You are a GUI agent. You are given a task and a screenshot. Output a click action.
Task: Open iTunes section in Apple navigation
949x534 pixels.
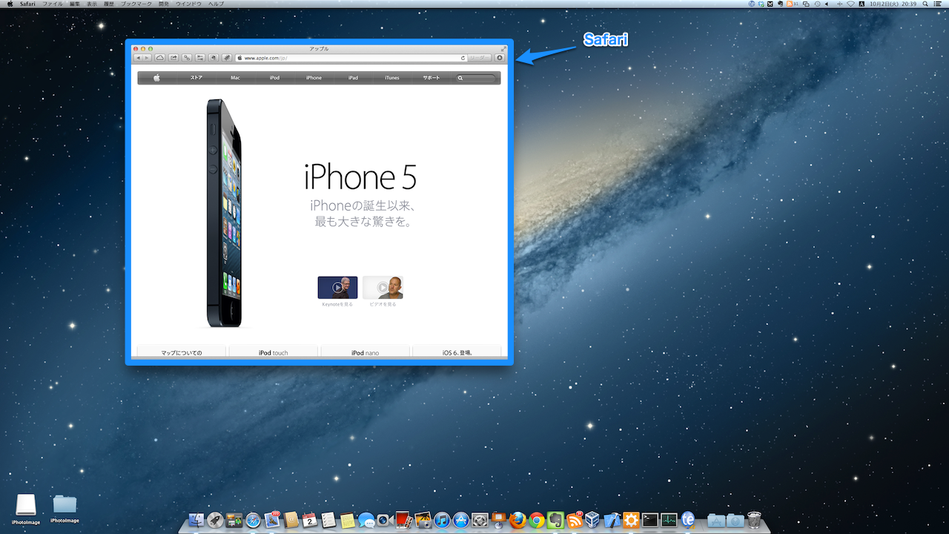pyautogui.click(x=392, y=78)
